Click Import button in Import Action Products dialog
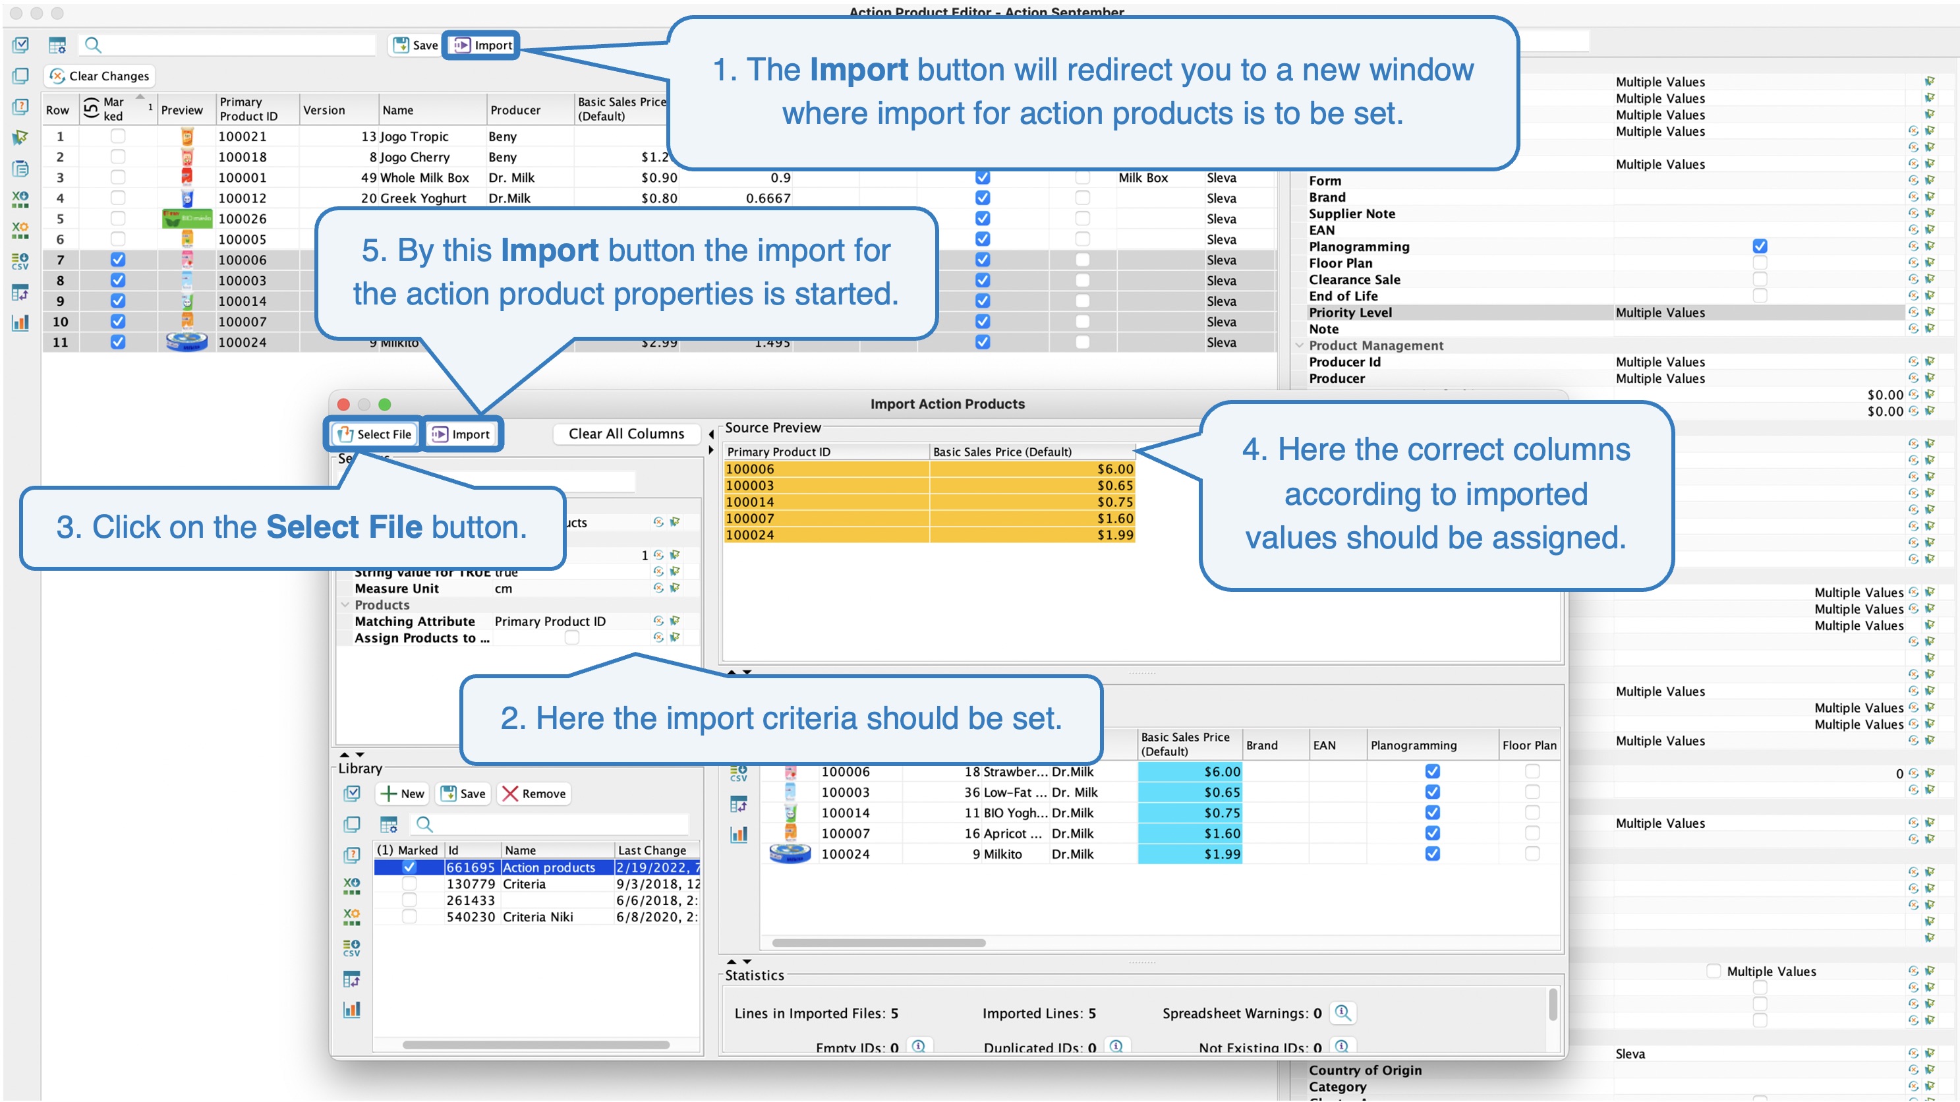 click(x=461, y=434)
